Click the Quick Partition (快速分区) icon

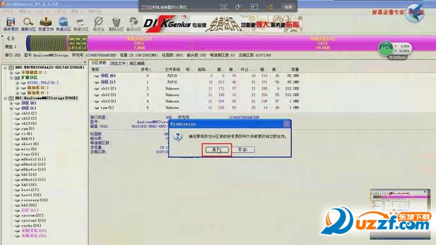point(63,24)
